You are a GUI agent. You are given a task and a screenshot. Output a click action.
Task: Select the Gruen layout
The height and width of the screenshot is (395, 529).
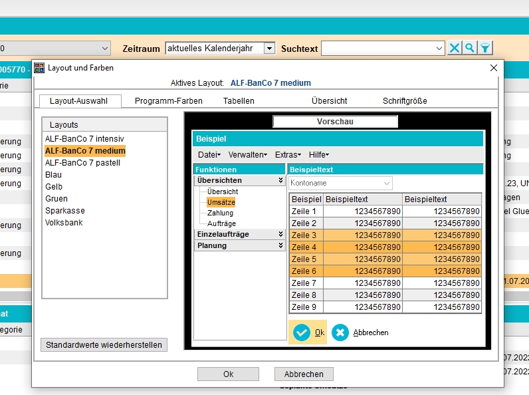point(56,199)
